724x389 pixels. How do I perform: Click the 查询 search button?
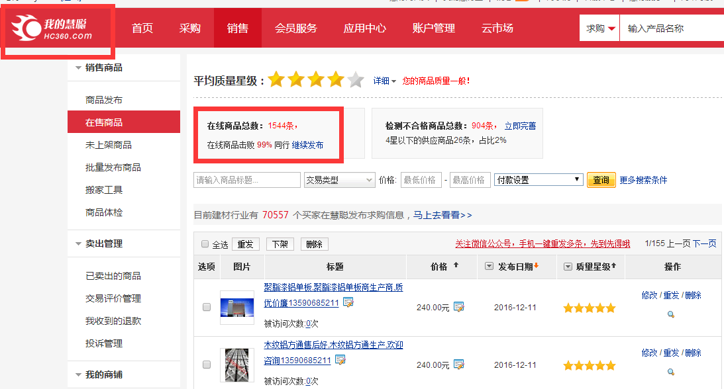601,179
